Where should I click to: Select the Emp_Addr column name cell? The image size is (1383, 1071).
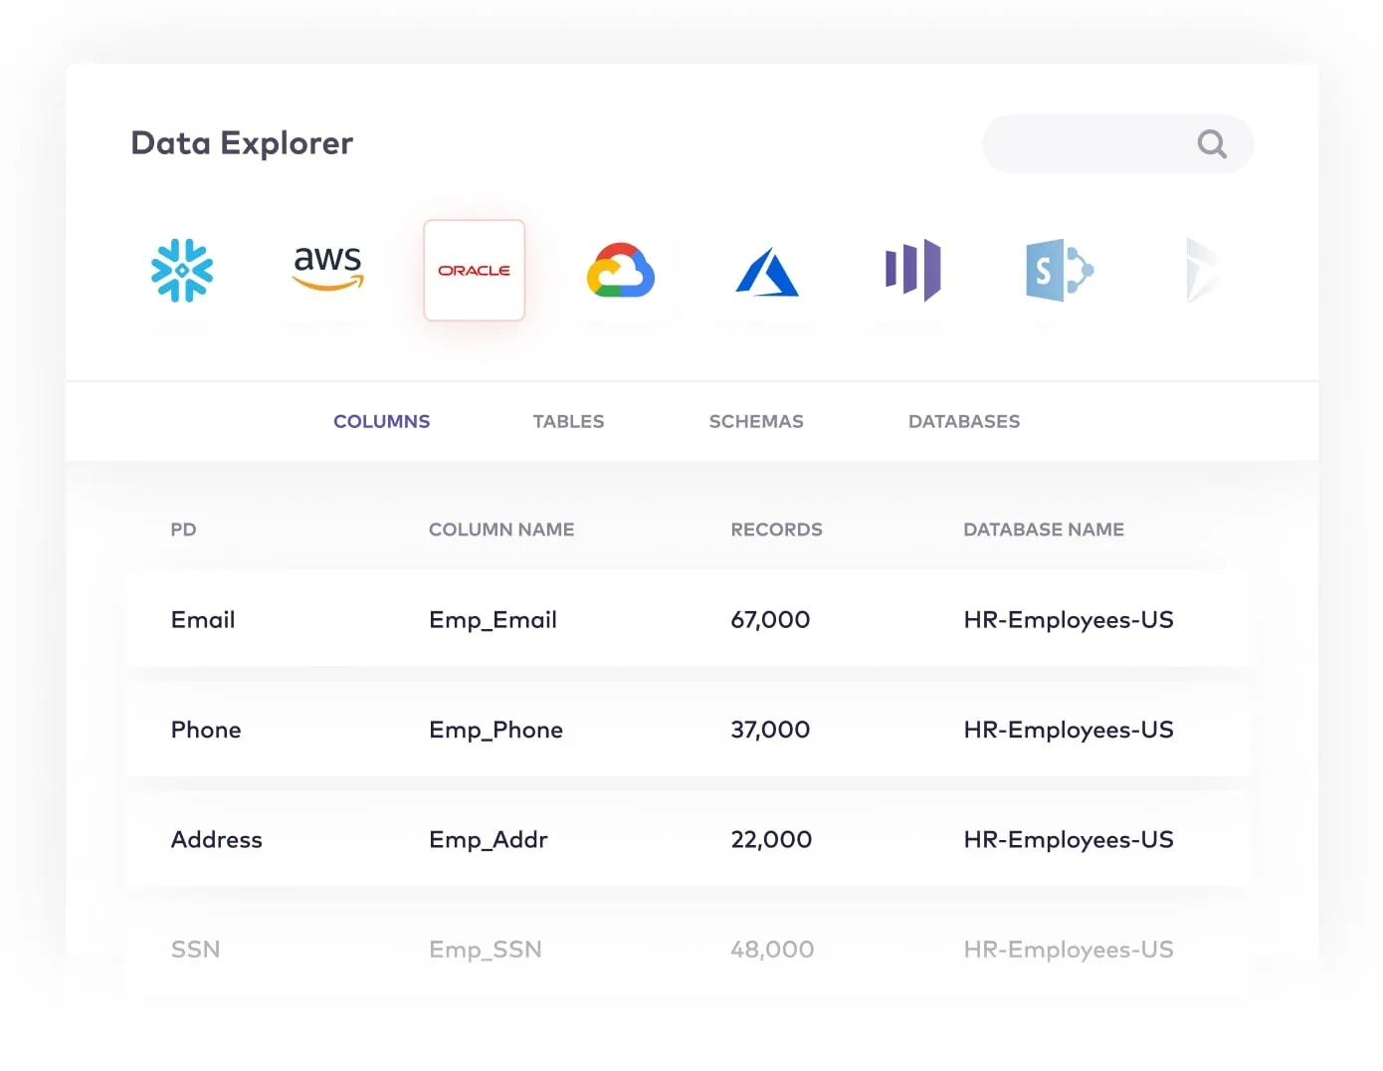[x=489, y=840]
